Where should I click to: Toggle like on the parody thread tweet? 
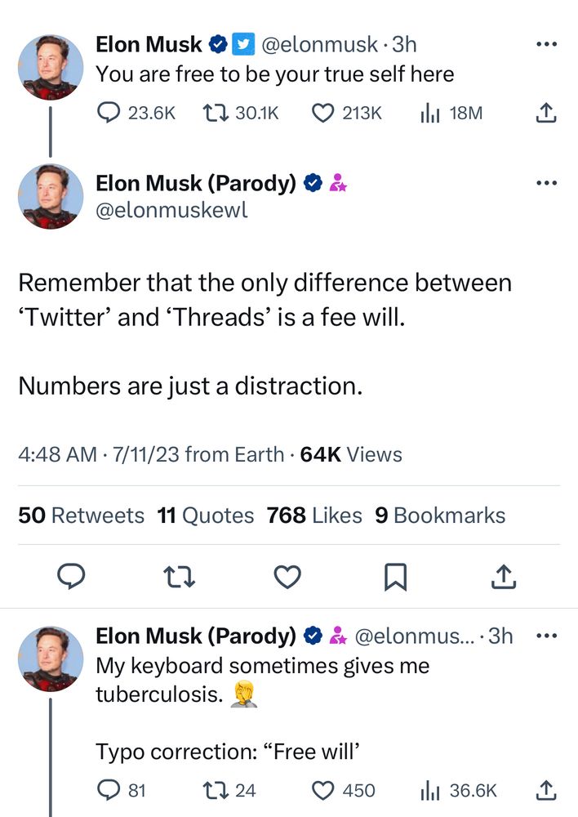click(x=287, y=576)
